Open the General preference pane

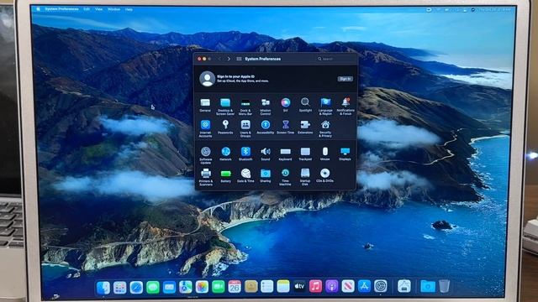pyautogui.click(x=205, y=105)
